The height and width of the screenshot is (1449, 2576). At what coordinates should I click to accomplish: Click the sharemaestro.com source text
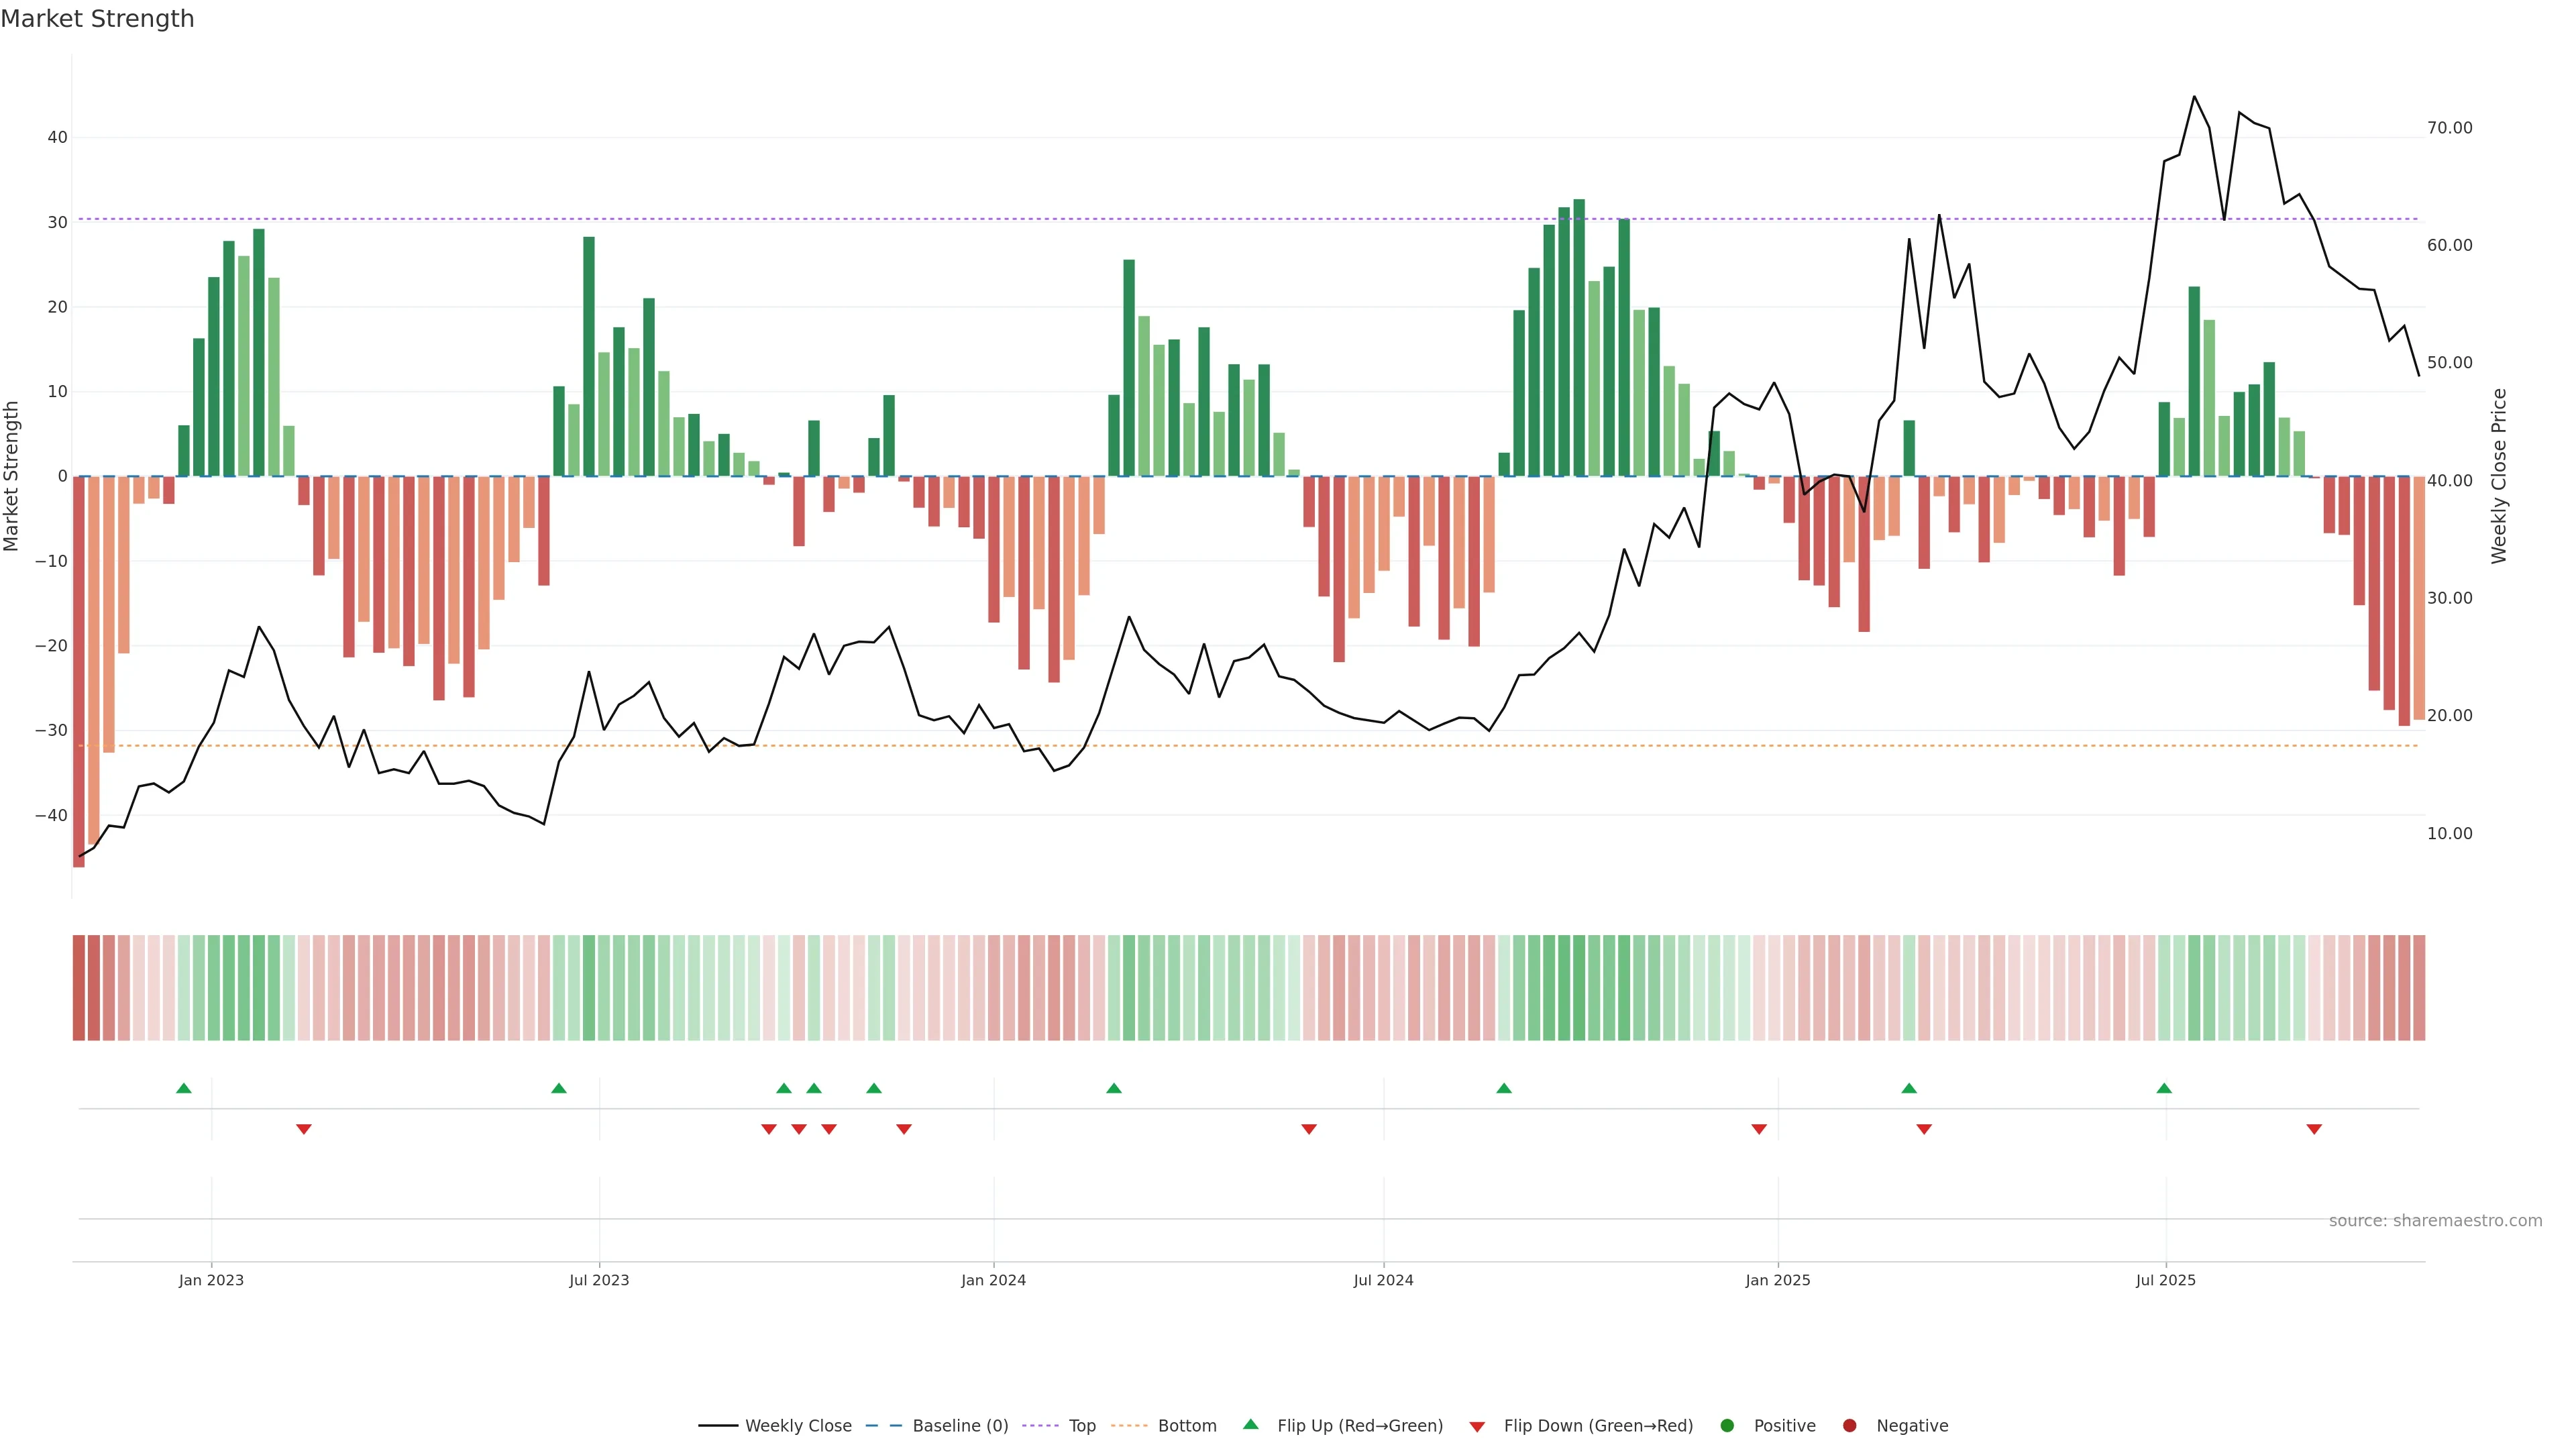click(x=2435, y=1221)
